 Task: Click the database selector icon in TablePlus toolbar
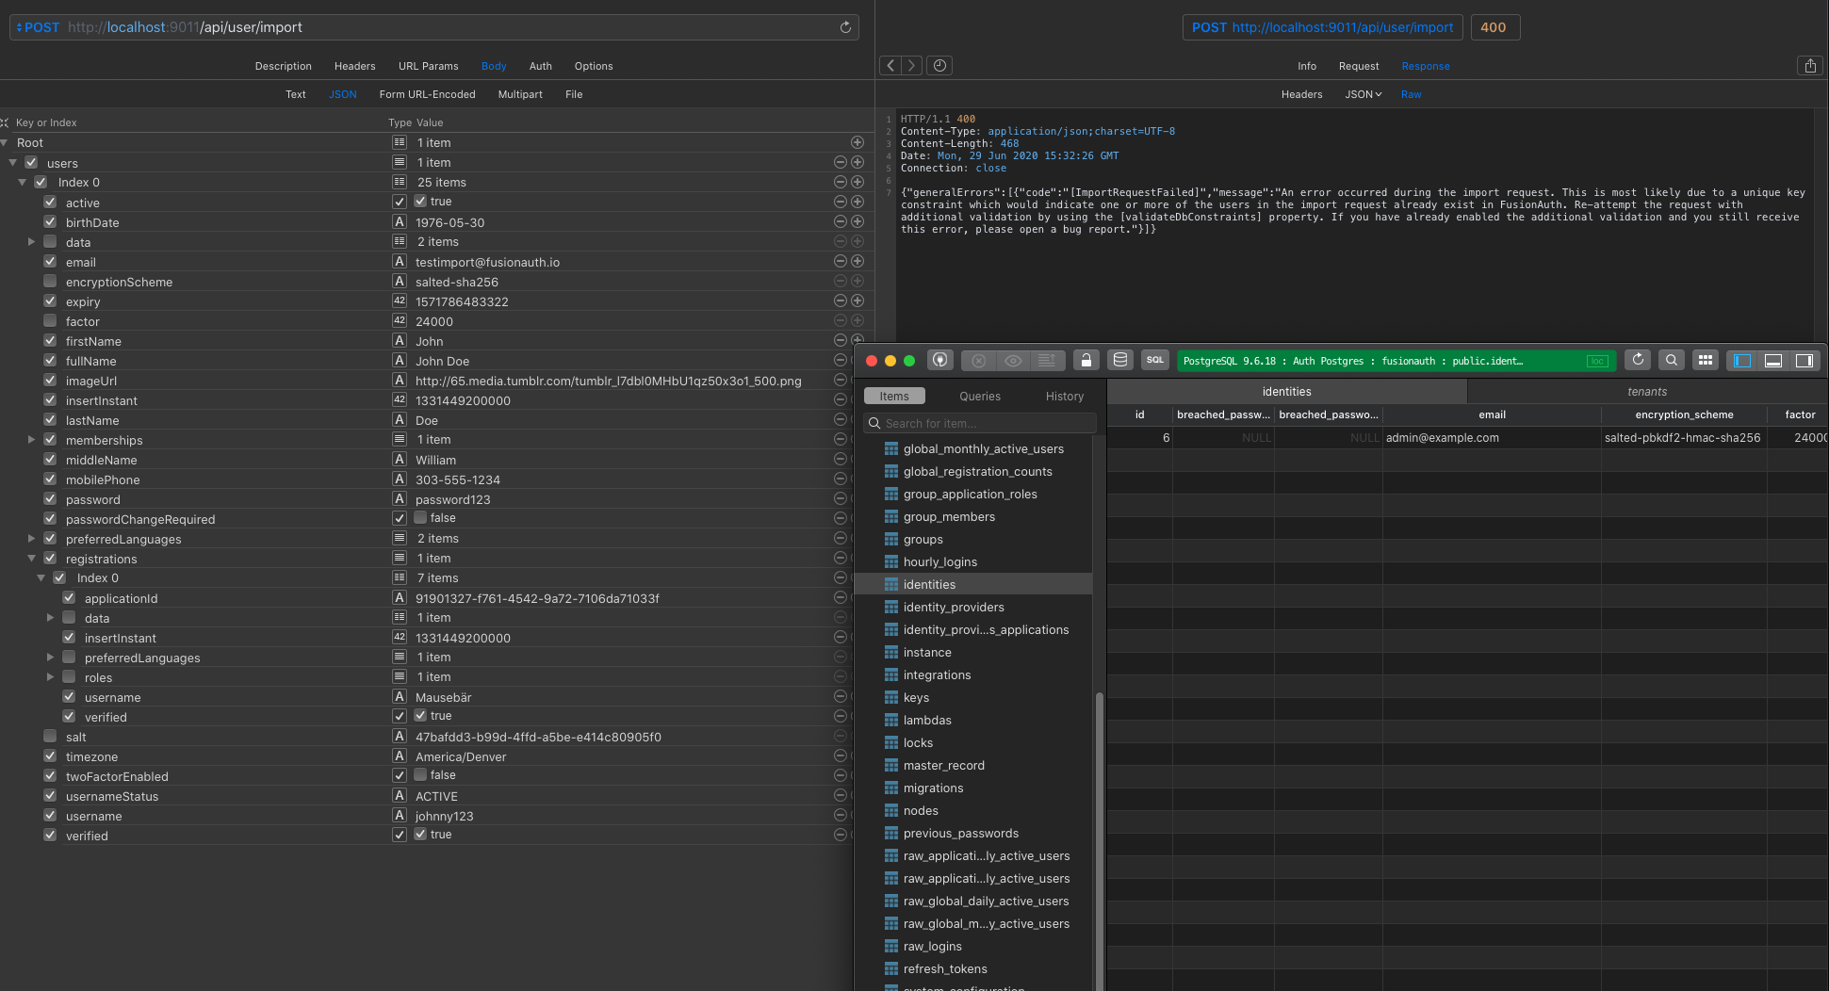[x=1120, y=360]
